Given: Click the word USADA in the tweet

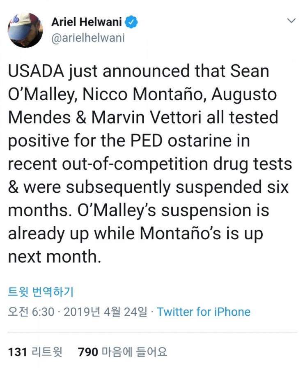Looking at the screenshot, I should point(36,71).
